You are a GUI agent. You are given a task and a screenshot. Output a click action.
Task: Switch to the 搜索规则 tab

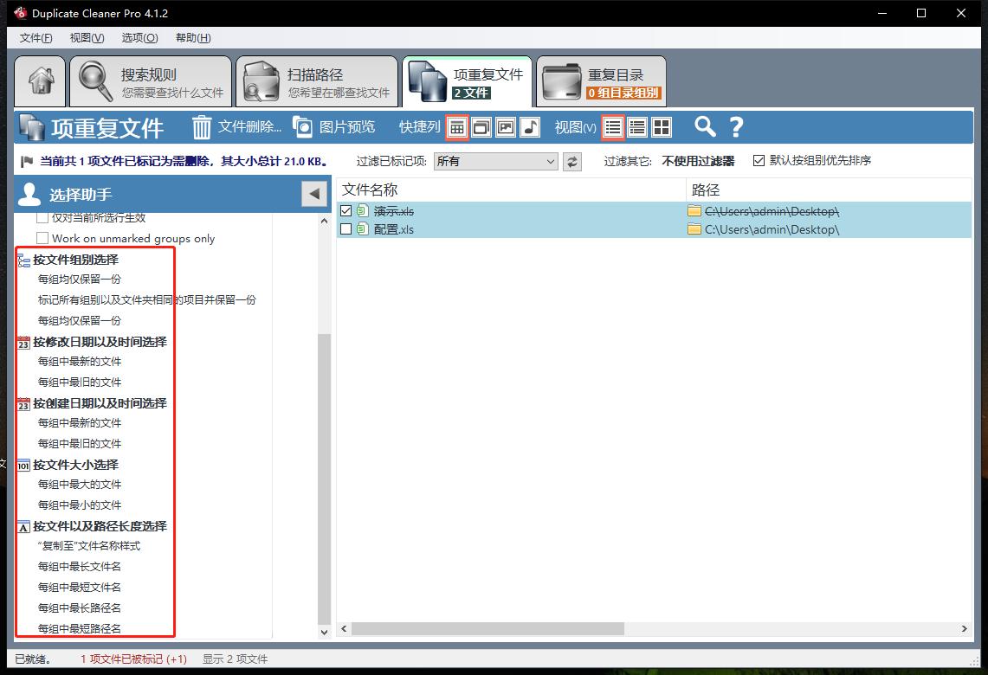pyautogui.click(x=151, y=80)
